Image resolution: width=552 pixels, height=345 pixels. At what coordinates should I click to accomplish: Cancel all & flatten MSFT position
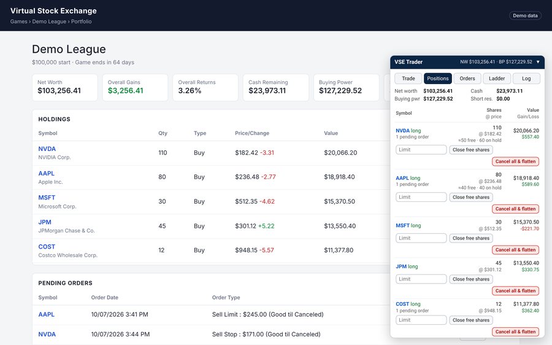click(515, 250)
